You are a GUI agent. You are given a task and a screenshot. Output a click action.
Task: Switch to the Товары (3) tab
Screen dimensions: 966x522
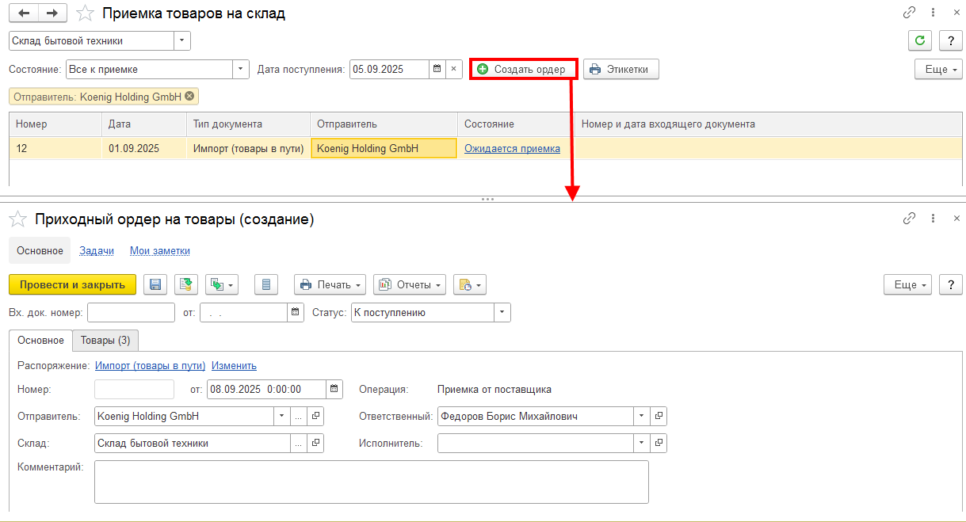pos(105,340)
